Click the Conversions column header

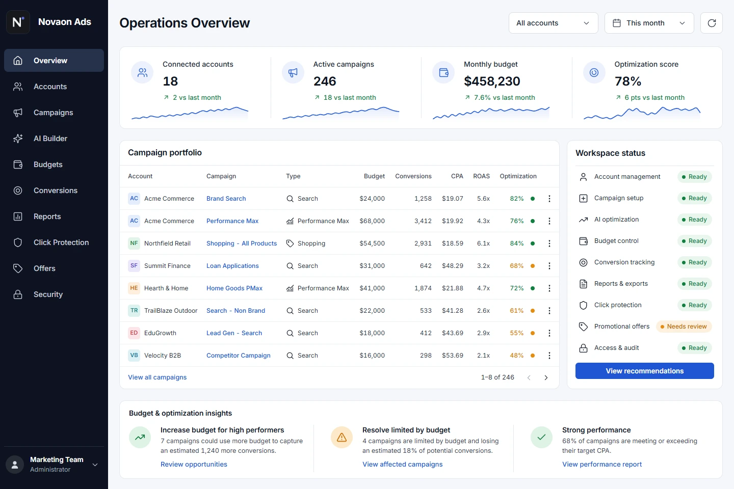coord(413,176)
